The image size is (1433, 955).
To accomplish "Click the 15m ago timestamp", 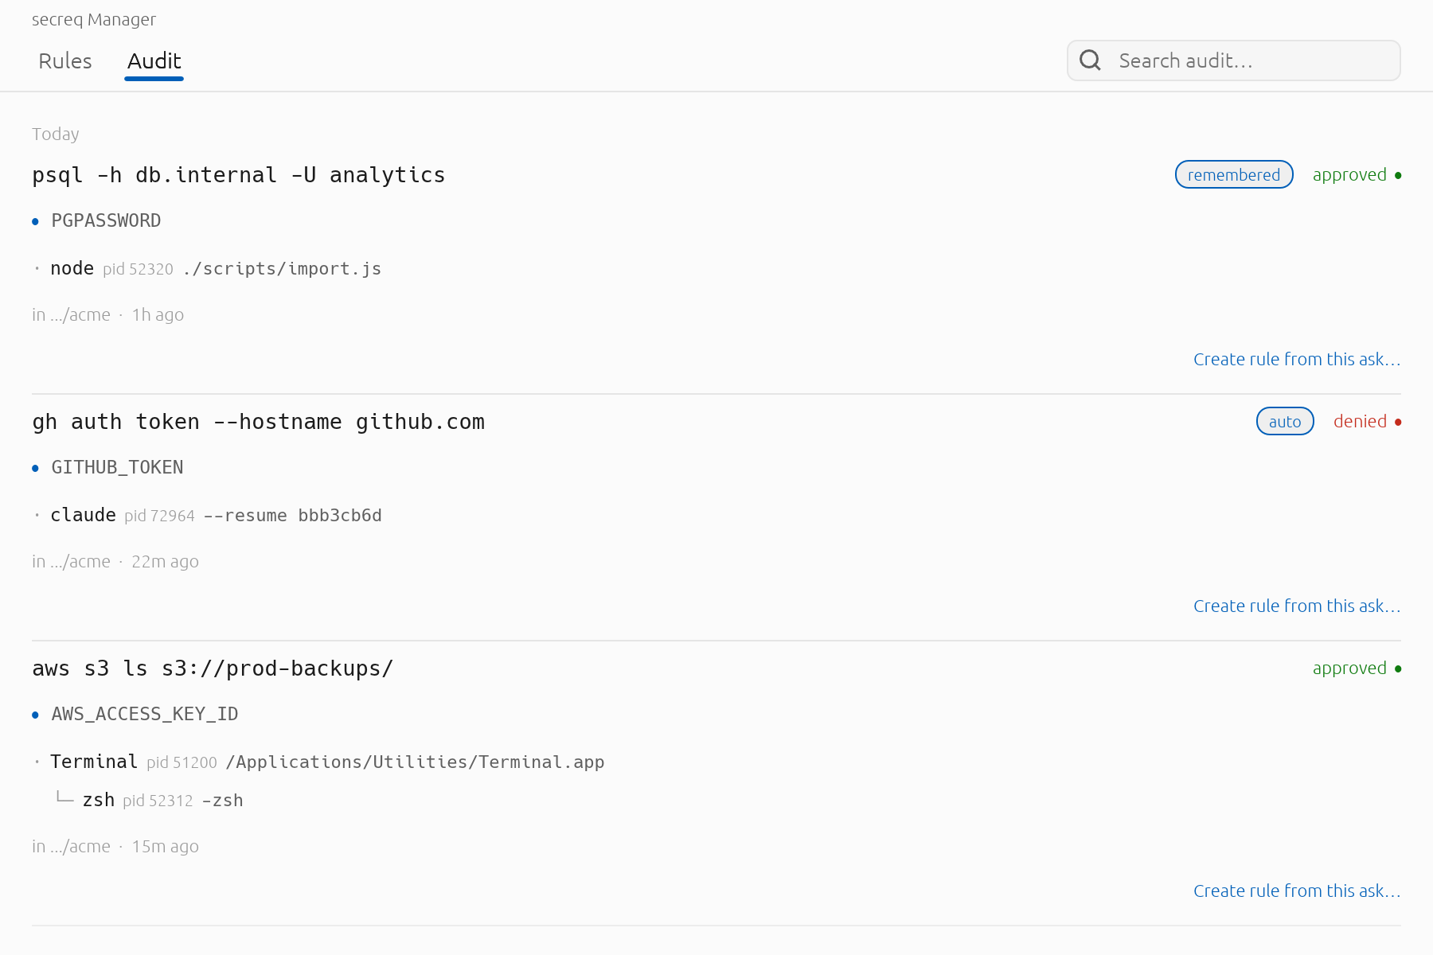I will (165, 847).
